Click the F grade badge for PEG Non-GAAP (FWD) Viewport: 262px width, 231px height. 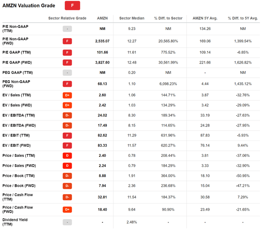[x=67, y=84]
